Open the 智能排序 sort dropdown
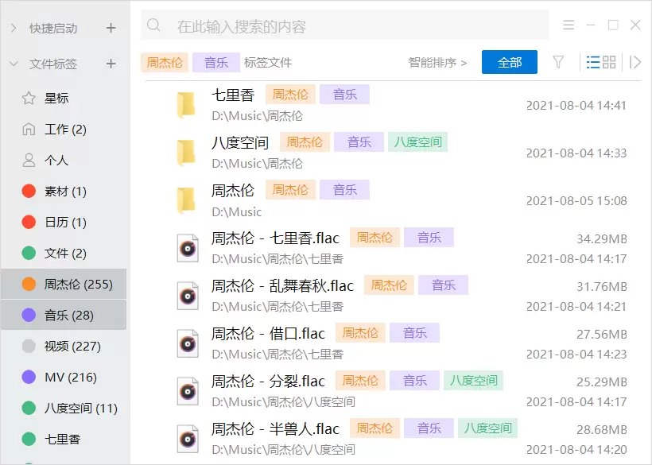 [x=437, y=62]
